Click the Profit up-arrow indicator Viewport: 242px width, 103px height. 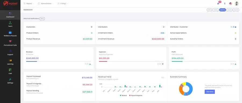(236, 64)
